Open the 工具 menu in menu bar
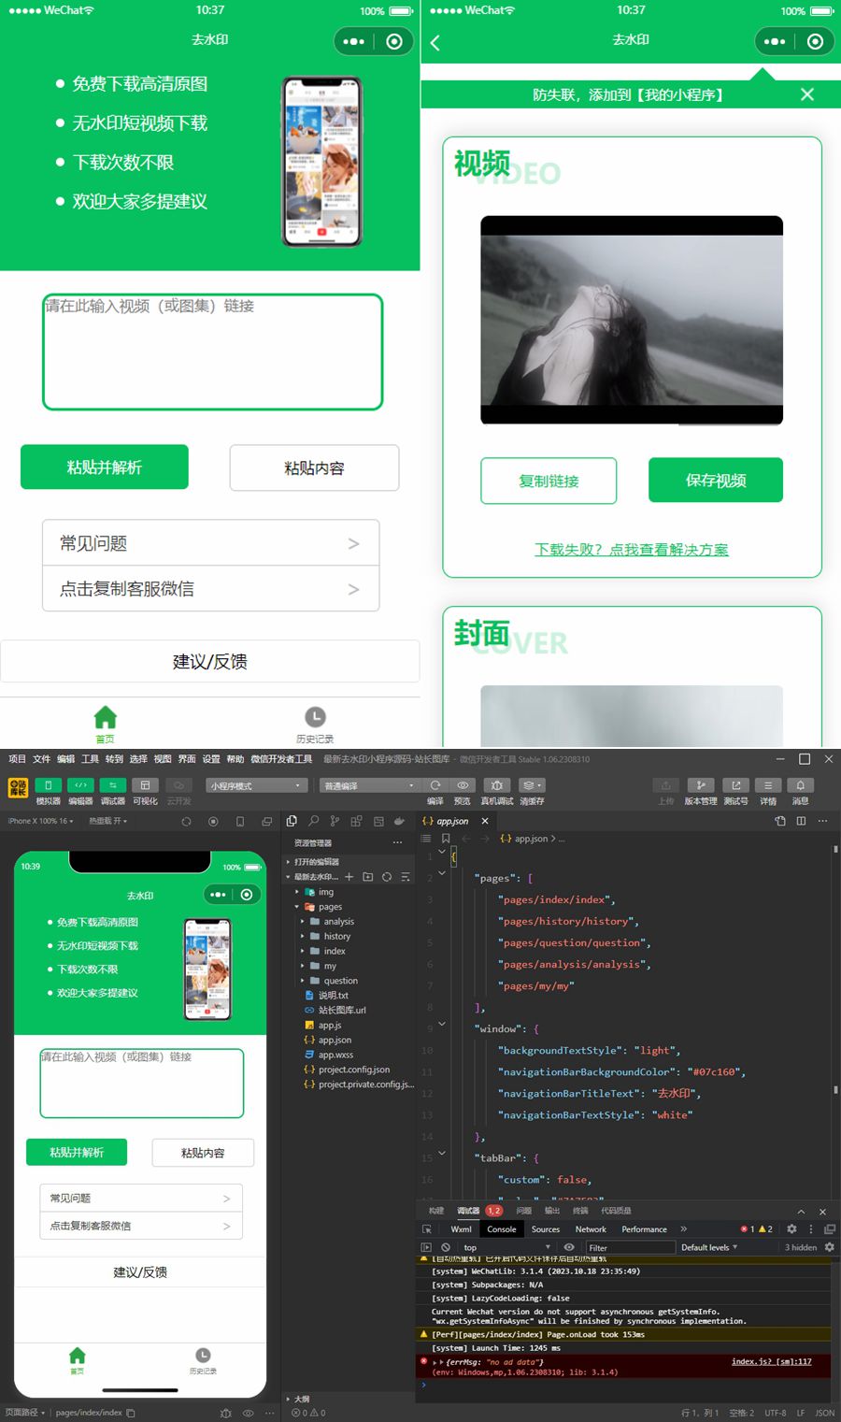Screen dimensions: 841x1422 click(90, 759)
